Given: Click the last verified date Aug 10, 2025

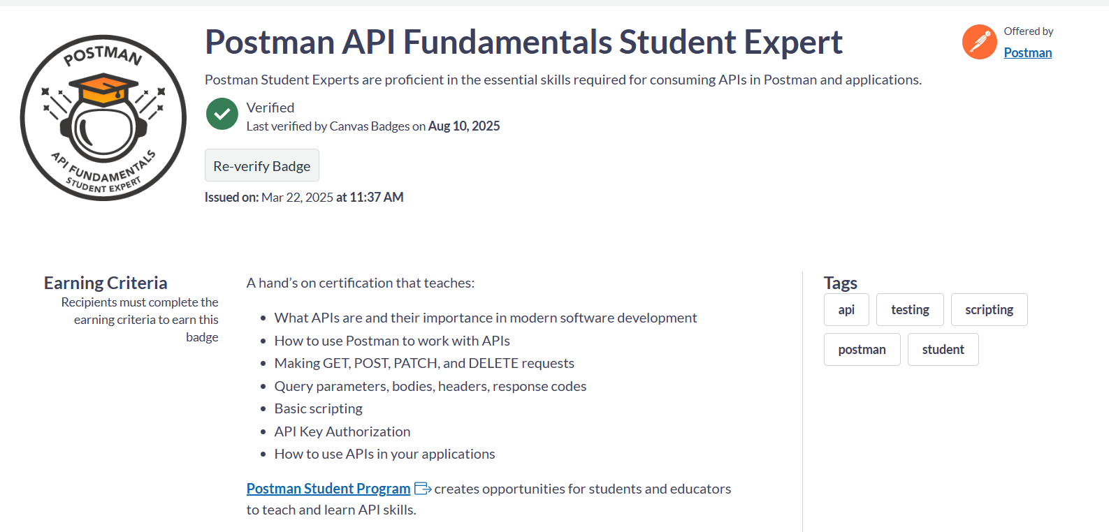Looking at the screenshot, I should pos(464,126).
